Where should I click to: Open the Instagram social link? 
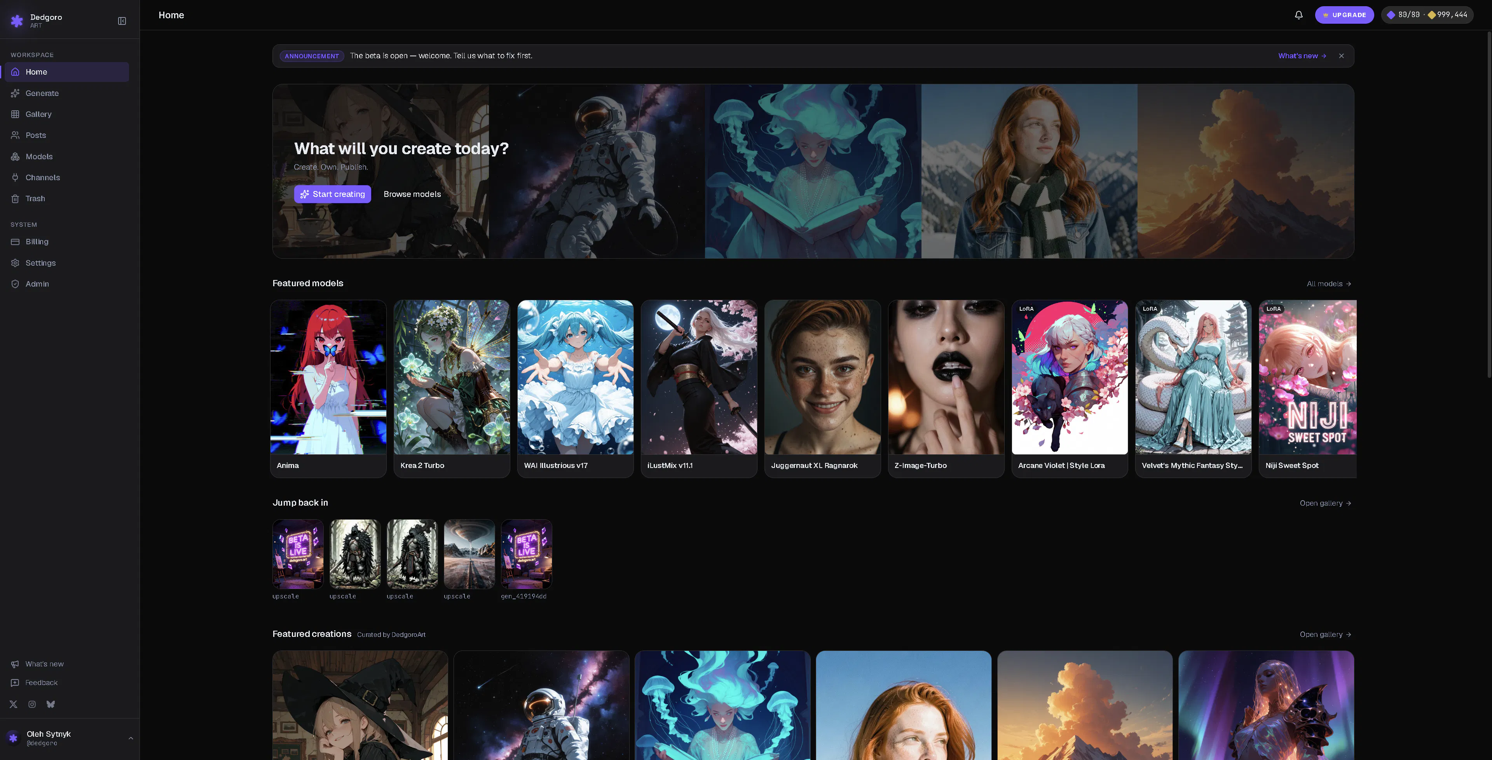click(32, 704)
